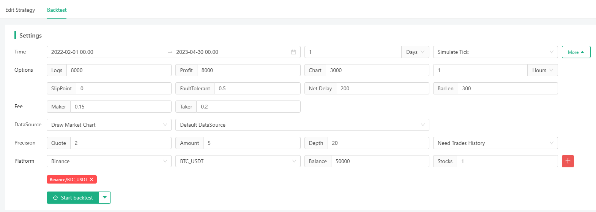The image size is (596, 212).
Task: Open the Need Trades History dropdown
Action: pos(495,143)
